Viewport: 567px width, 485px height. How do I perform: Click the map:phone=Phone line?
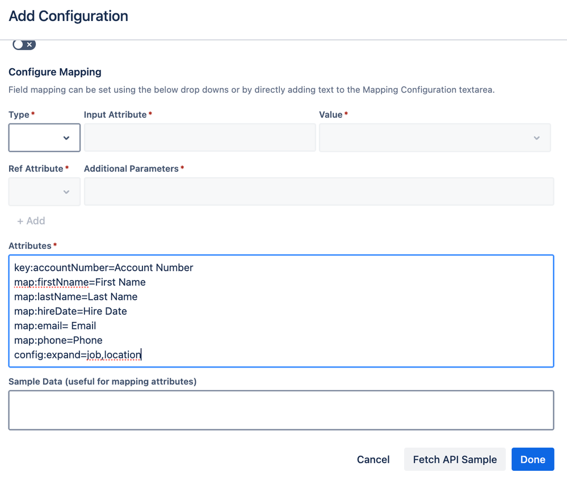tap(58, 340)
